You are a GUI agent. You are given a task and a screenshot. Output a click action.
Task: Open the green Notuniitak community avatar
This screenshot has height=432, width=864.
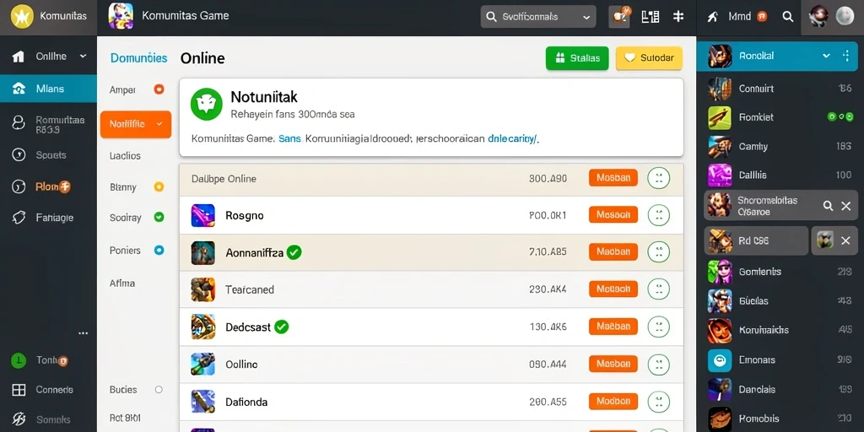[x=207, y=104]
